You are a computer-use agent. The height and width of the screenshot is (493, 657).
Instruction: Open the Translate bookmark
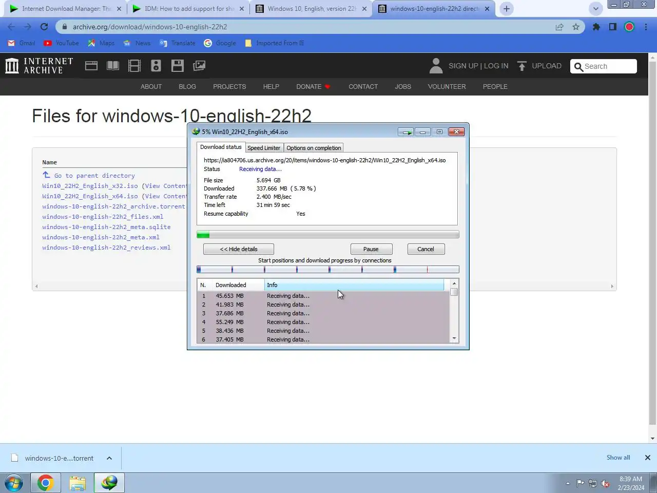178,43
